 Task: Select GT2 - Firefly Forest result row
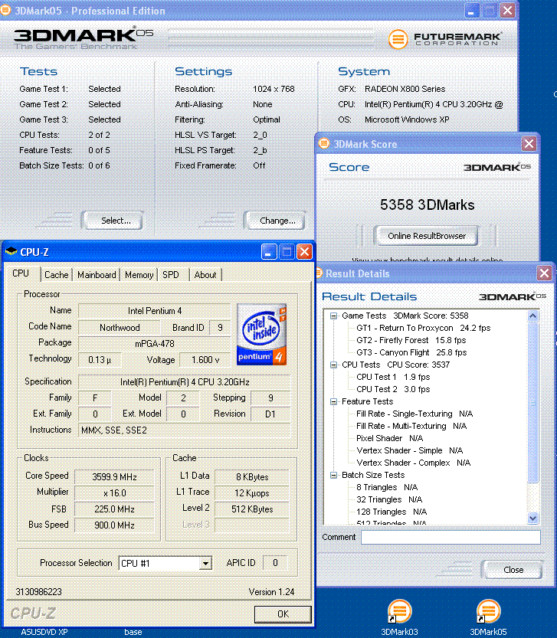[x=411, y=340]
